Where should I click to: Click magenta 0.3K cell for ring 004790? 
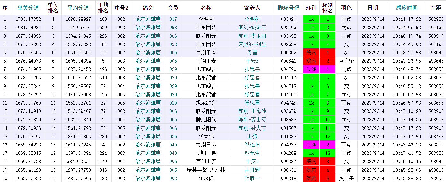point(311,69)
